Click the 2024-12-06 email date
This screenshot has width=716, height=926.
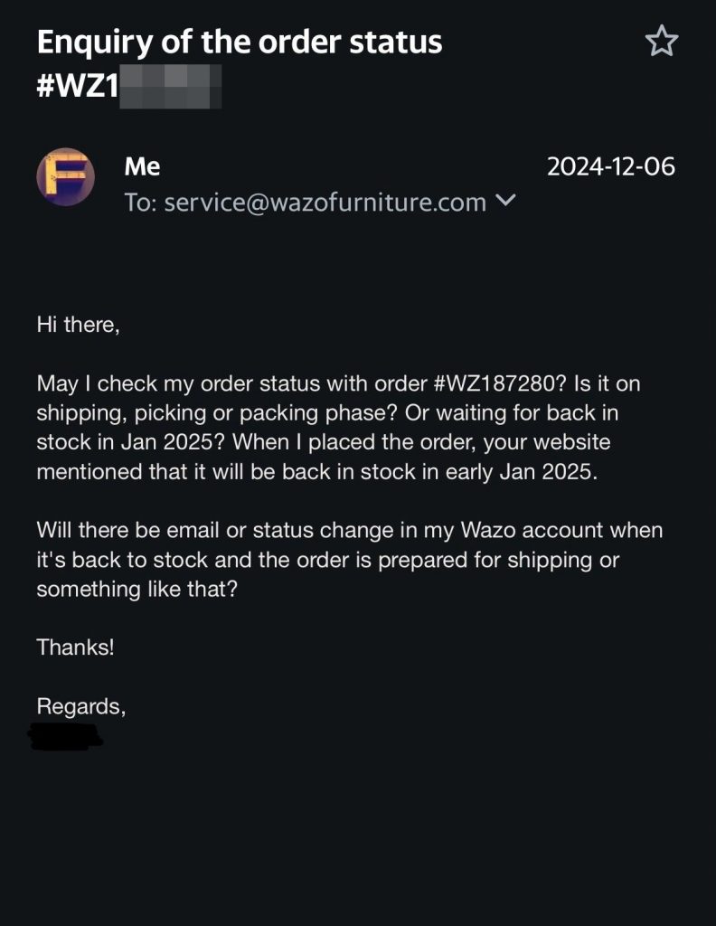pos(611,166)
